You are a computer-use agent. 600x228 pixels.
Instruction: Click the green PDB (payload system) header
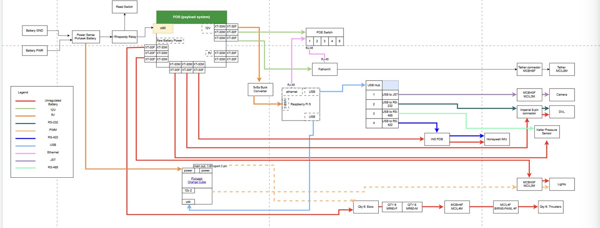coord(192,17)
